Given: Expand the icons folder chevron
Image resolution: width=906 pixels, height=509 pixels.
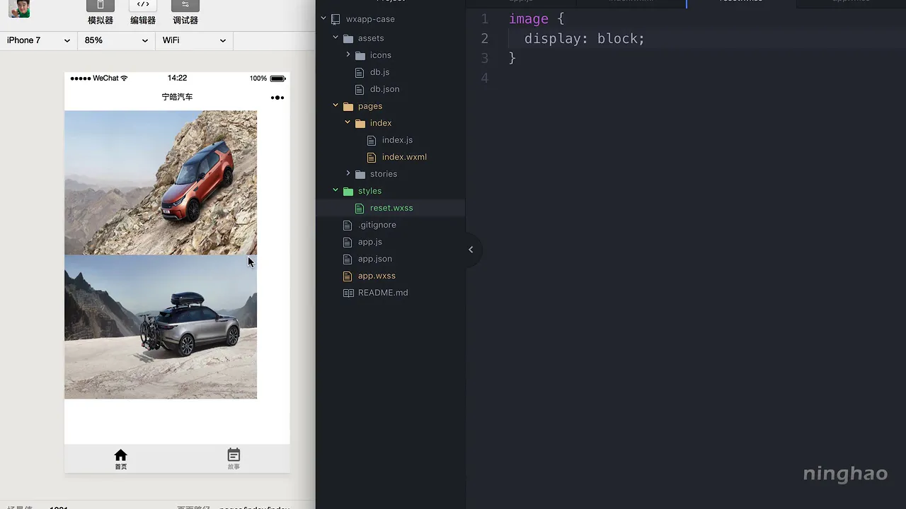Looking at the screenshot, I should click(348, 54).
